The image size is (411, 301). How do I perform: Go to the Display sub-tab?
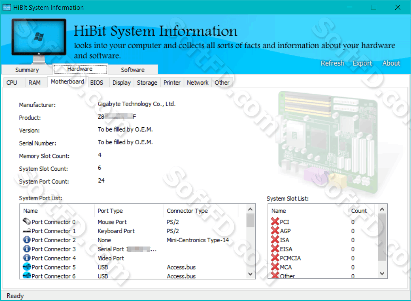[x=122, y=83]
